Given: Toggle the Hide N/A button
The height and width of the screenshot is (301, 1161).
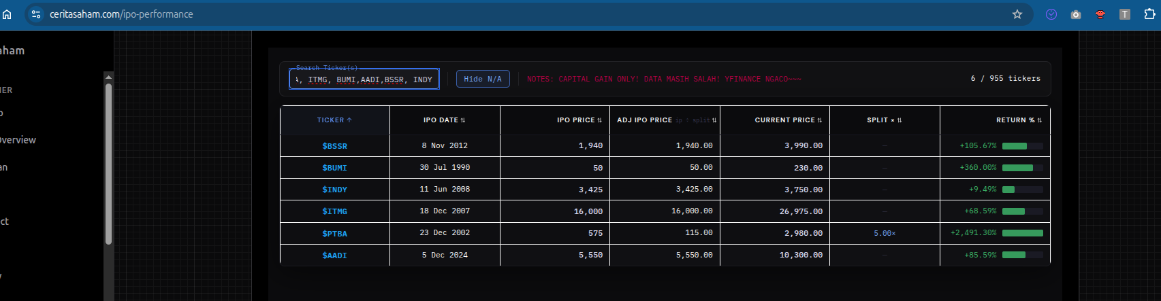Looking at the screenshot, I should (x=483, y=79).
